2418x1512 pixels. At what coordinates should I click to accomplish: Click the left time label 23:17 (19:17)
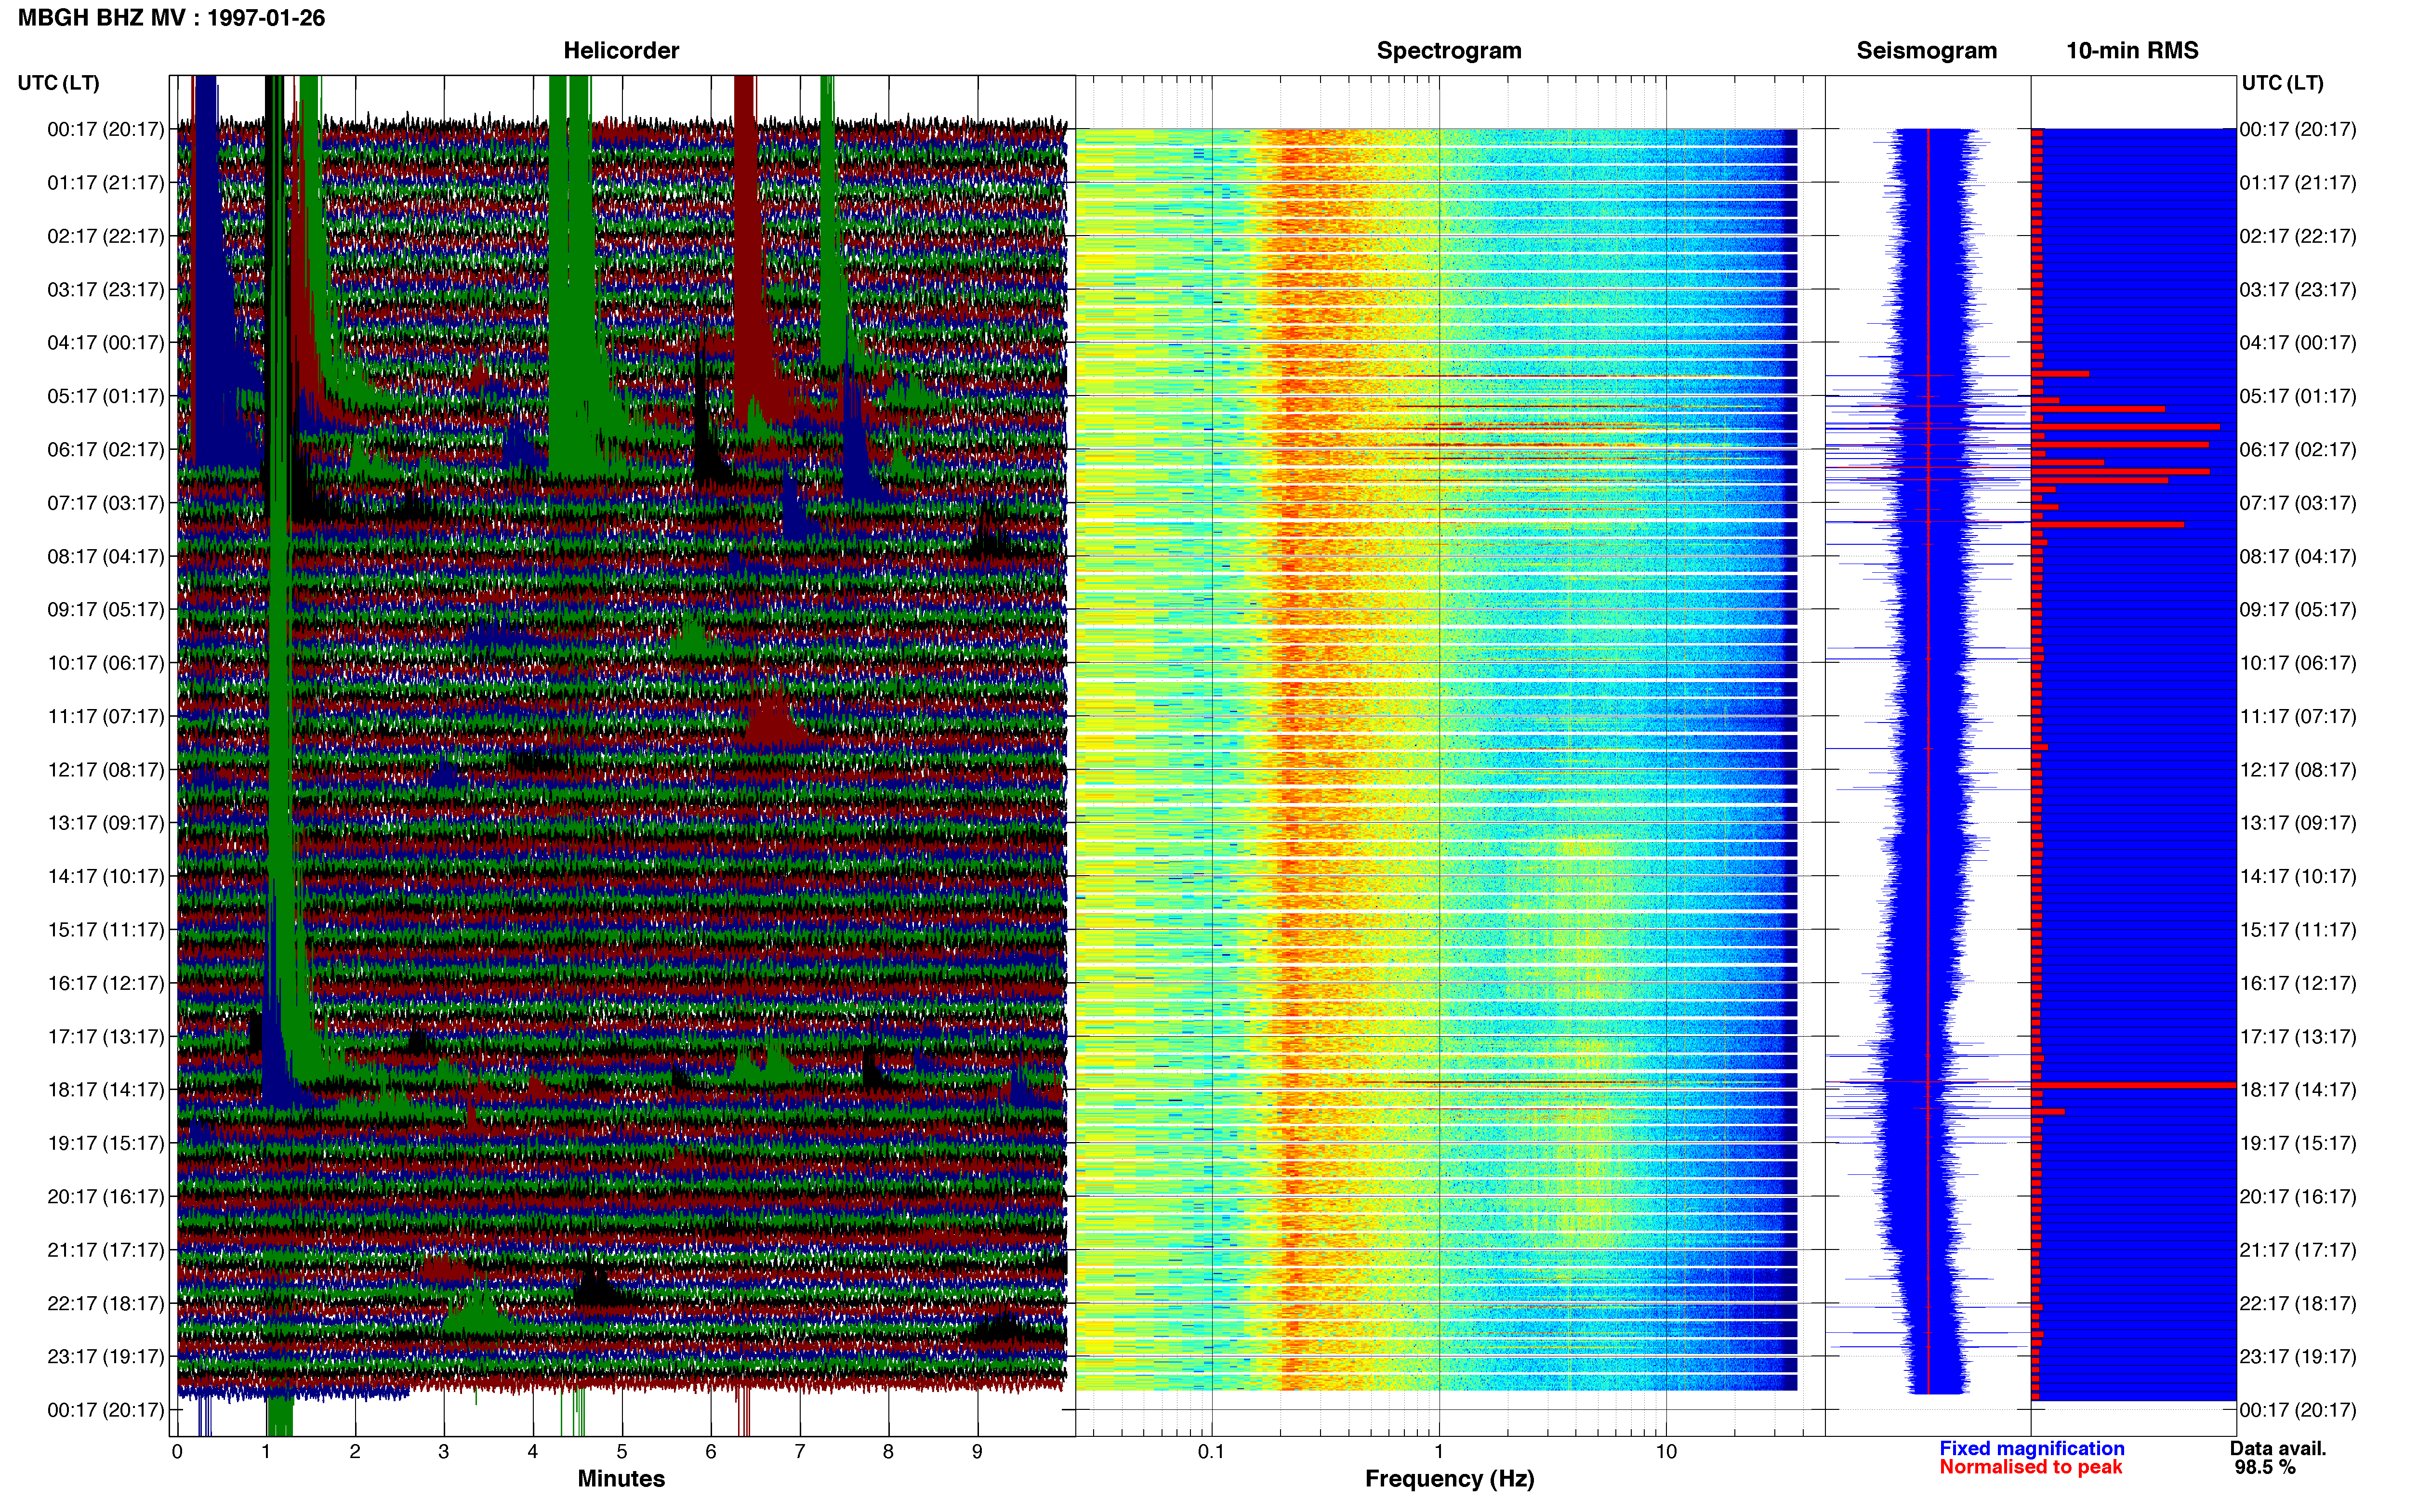click(106, 1357)
